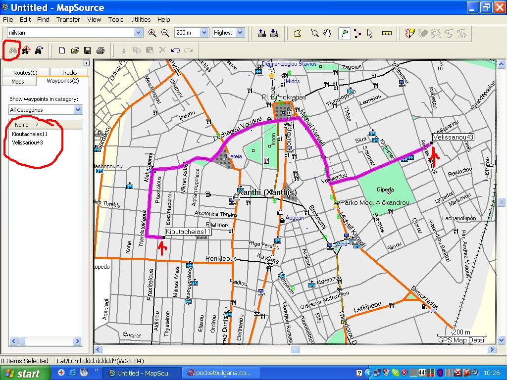
Task: Click the Find Places binoculars icon
Action: 12,50
